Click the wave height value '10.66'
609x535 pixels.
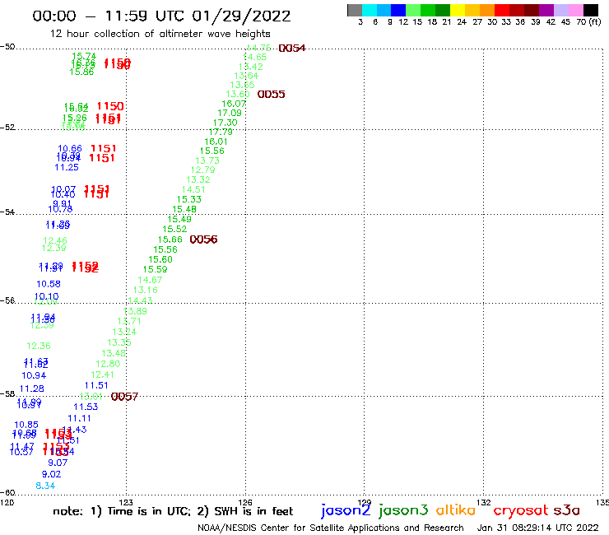(x=70, y=149)
